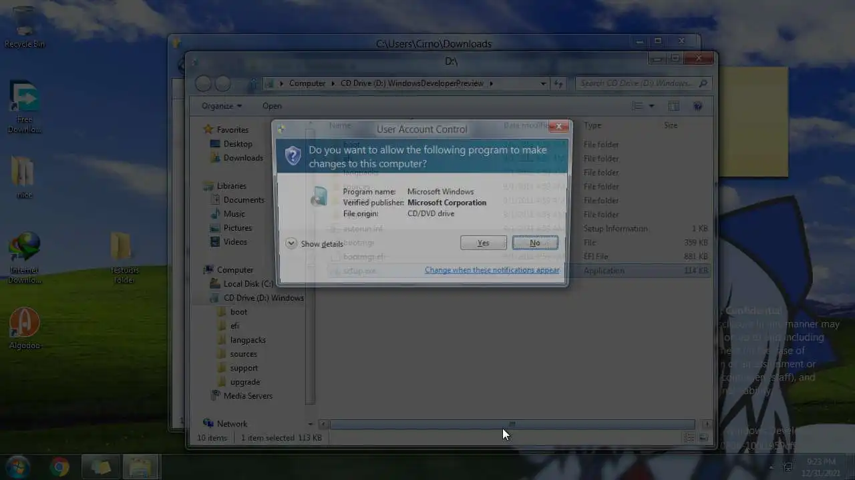This screenshot has width=855, height=480.
Task: Click Yes in the User Account Control dialog
Action: [483, 243]
